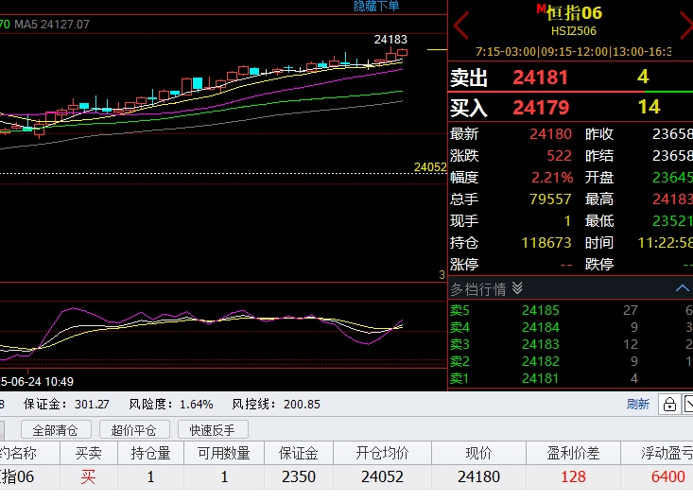Click the 24183 high price label on chart
The width and height of the screenshot is (693, 502).
tap(390, 40)
